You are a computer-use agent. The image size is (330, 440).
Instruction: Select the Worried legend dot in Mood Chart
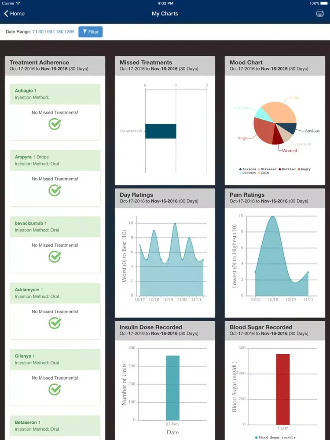coord(280,169)
